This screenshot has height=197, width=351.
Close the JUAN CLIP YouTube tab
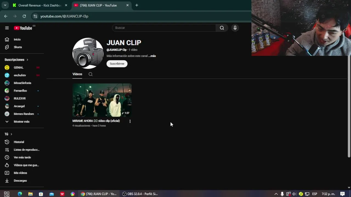tap(127, 5)
